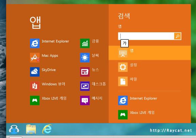Image resolution: width=196 pixels, height=138 pixels.
Task: Open the 날씨 weather app icon
Action: click(x=85, y=57)
